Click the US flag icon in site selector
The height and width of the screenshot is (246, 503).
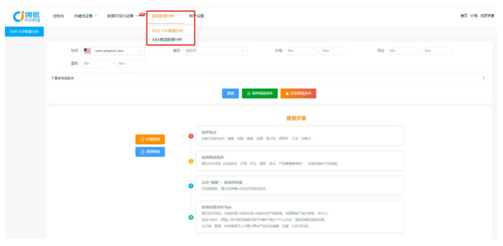coord(87,51)
